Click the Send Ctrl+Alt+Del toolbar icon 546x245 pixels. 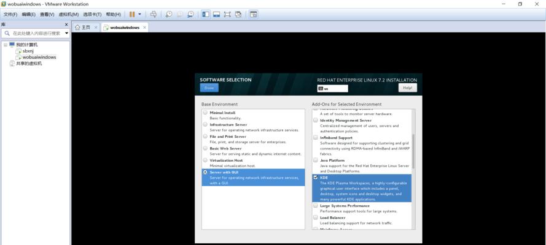click(153, 14)
